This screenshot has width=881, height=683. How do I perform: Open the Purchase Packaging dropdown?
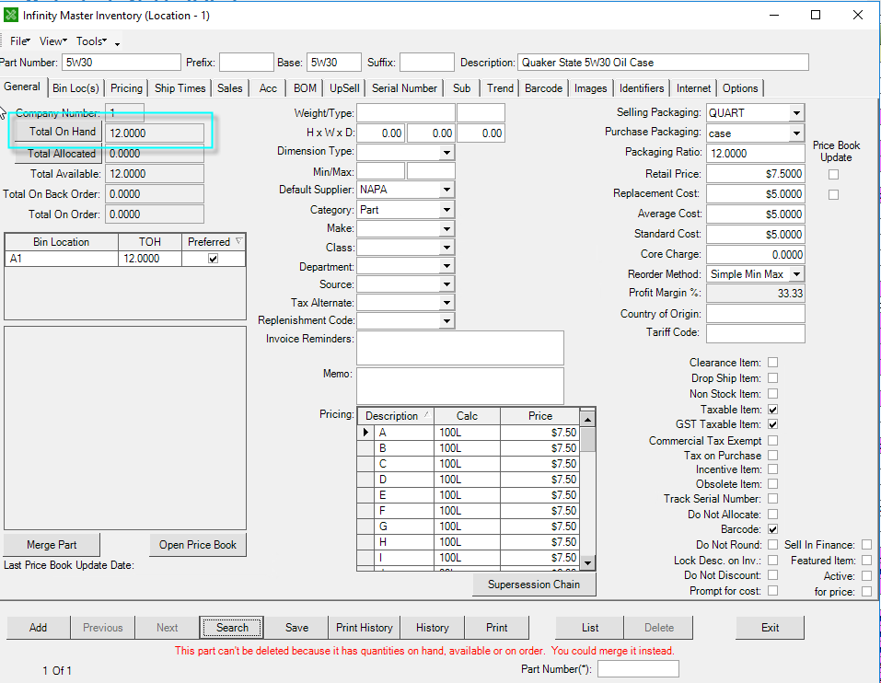796,133
